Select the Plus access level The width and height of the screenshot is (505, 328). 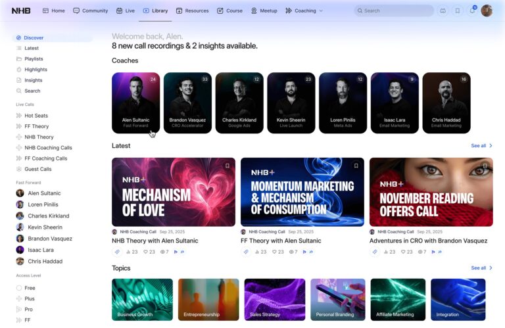pyautogui.click(x=26, y=298)
